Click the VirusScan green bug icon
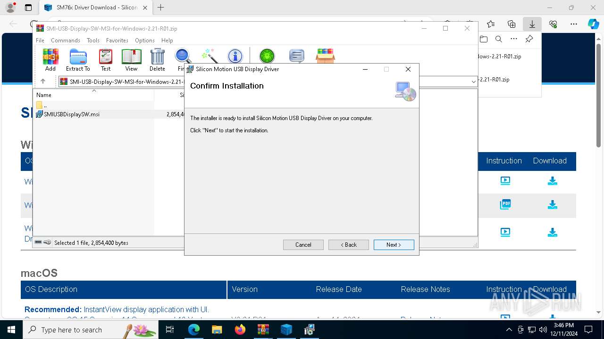Image resolution: width=604 pixels, height=339 pixels. 267,56
